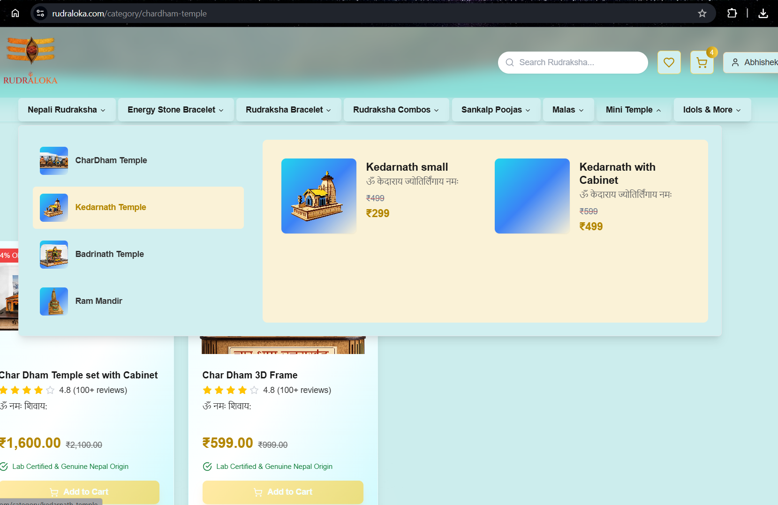Viewport: 778px width, 505px height.
Task: Click the ₹299 price of Kedarnath small
Action: tap(378, 213)
